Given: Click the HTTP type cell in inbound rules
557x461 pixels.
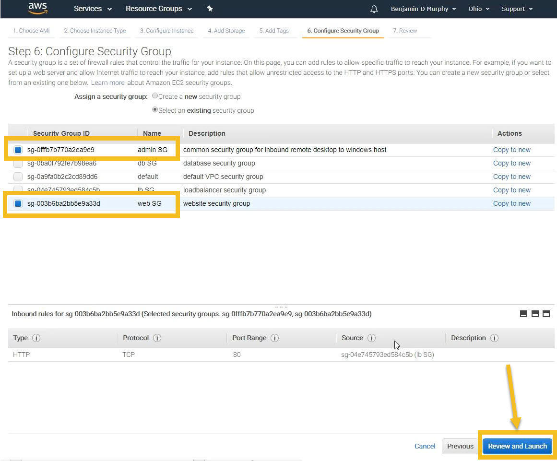Looking at the screenshot, I should pyautogui.click(x=21, y=355).
